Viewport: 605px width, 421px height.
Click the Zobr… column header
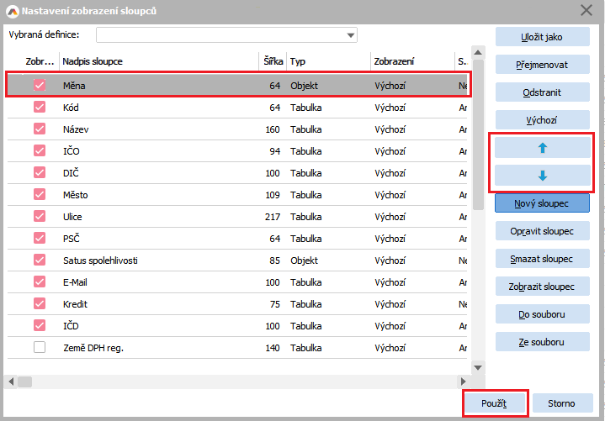pos(40,61)
